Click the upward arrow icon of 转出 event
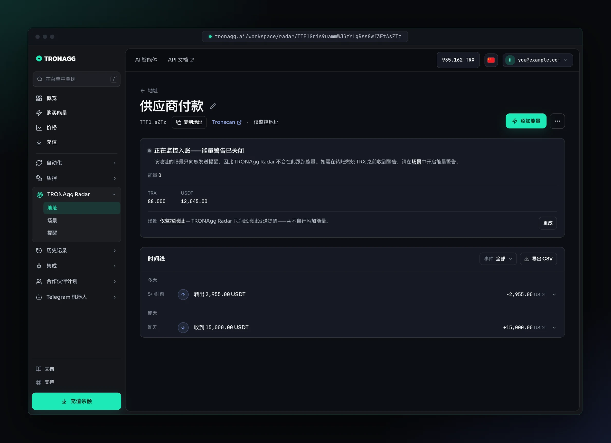Viewport: 611px width, 443px height. coord(183,294)
